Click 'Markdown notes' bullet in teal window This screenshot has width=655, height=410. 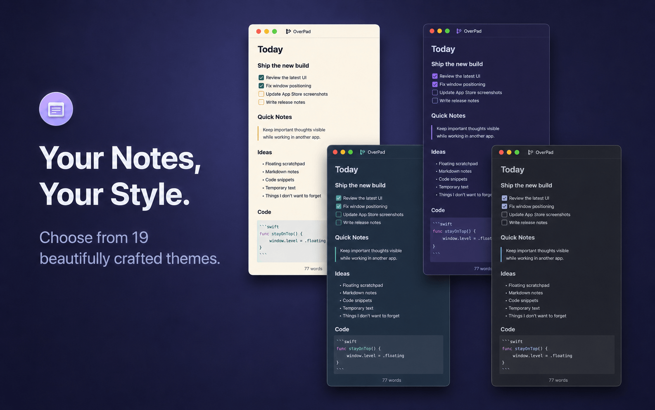359,293
